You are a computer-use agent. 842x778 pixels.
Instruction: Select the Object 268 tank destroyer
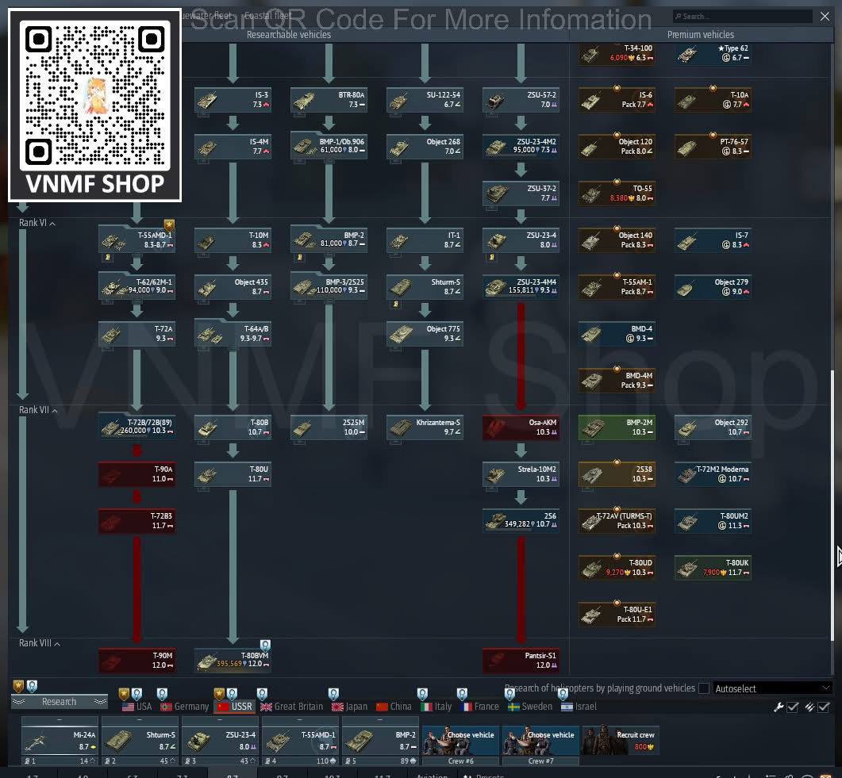tap(425, 147)
